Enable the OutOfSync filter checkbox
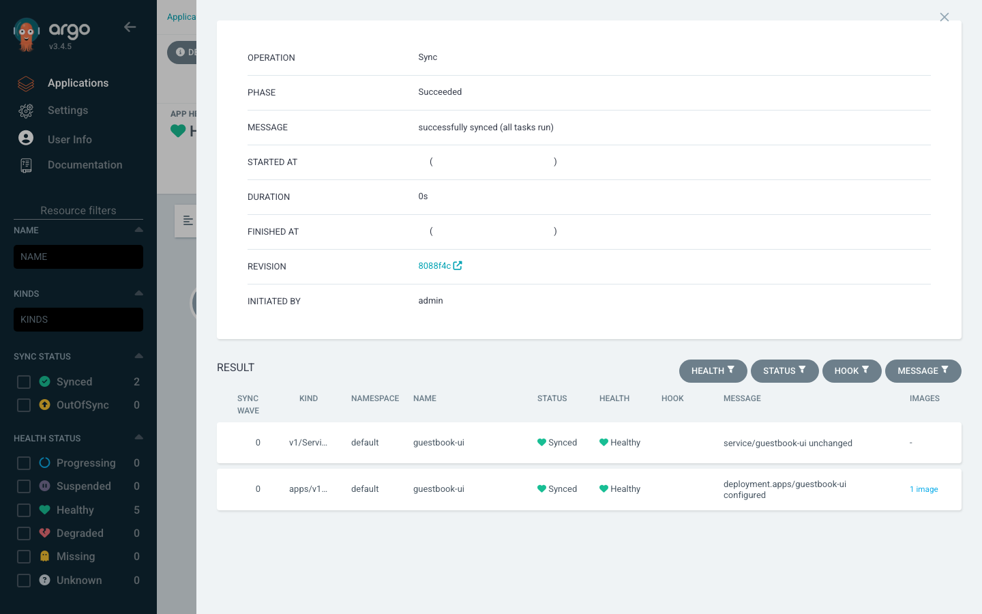Screen dimensions: 982x614 click(x=24, y=405)
